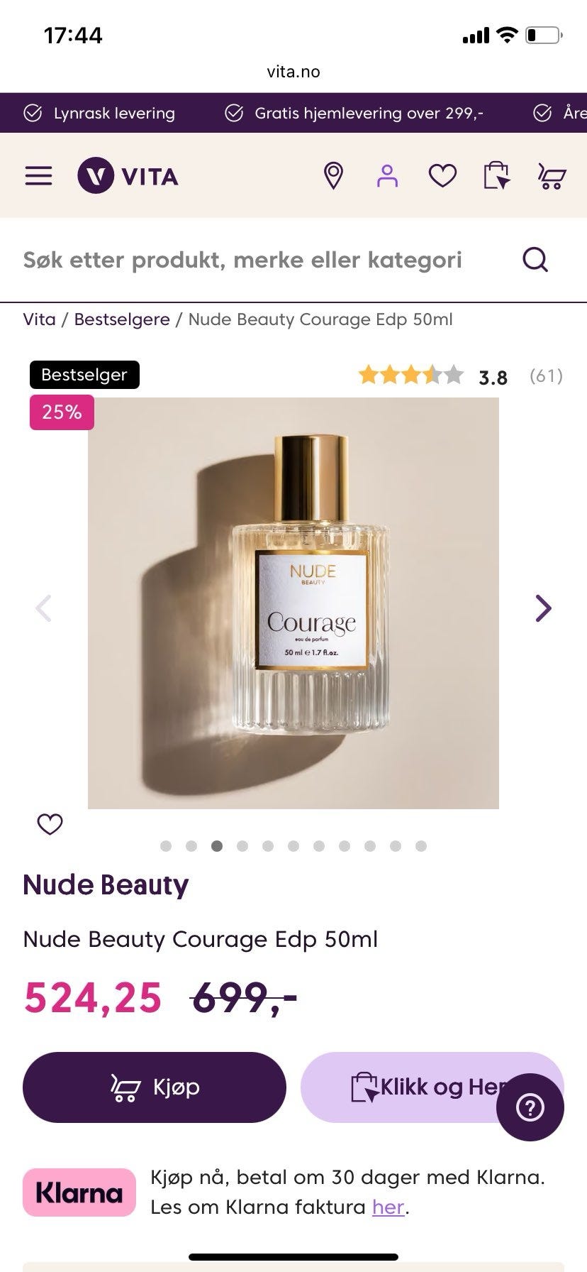Screen dimensions: 587x1272
Task: Go to Vita breadcrumb link
Action: tap(39, 319)
